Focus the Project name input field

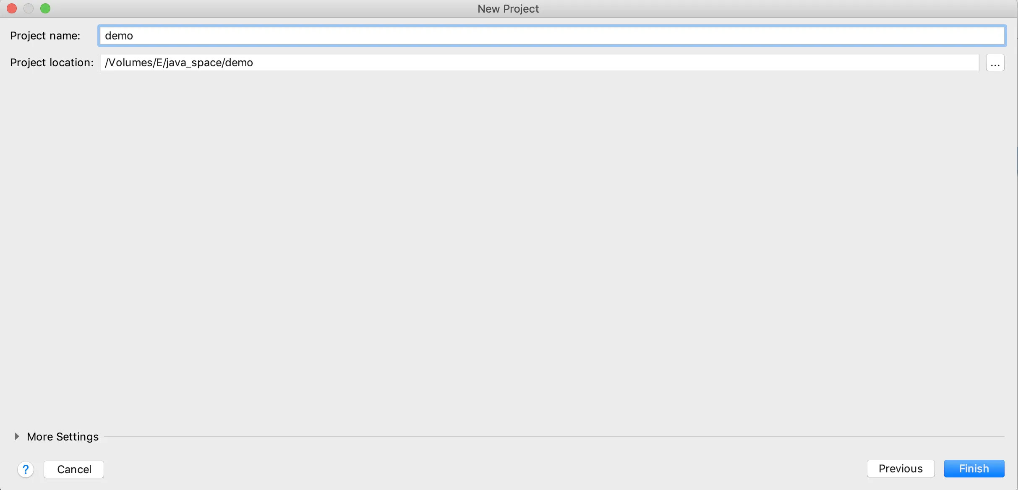tap(552, 36)
